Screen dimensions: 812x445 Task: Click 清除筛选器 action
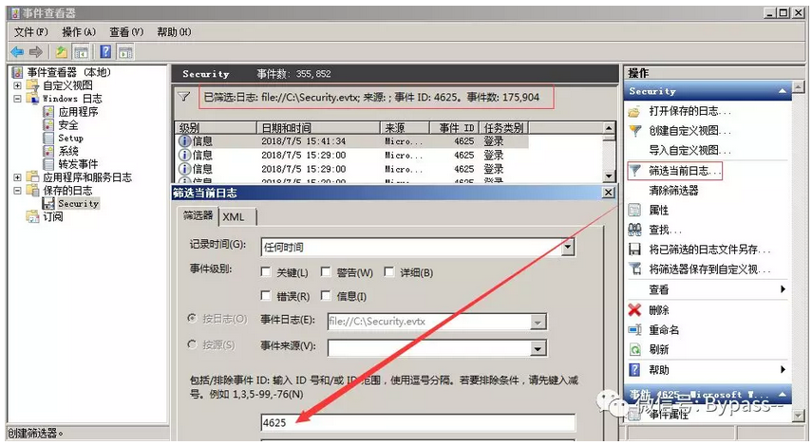coord(673,191)
